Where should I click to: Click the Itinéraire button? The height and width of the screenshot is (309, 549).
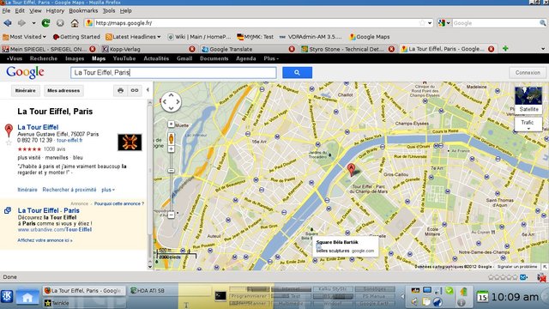point(26,90)
